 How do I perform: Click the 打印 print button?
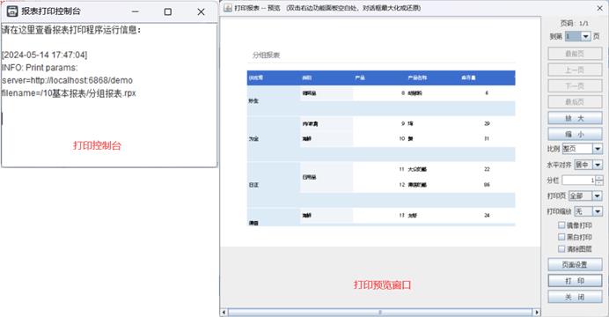575,281
